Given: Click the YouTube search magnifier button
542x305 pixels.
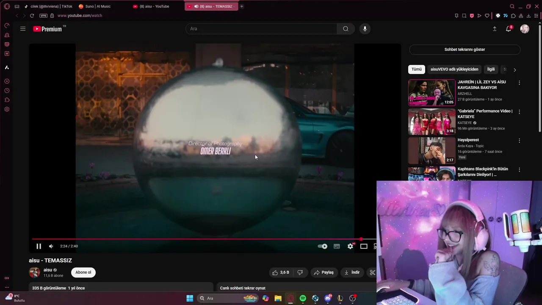Looking at the screenshot, I should (346, 29).
